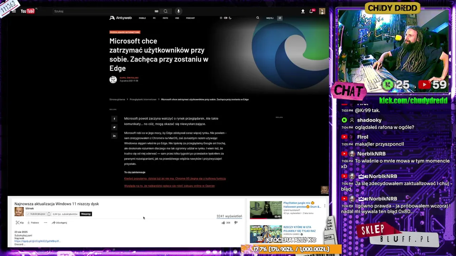The image size is (456, 256).
Task: Click the Klip scissors button
Action: pyautogui.click(x=20, y=223)
